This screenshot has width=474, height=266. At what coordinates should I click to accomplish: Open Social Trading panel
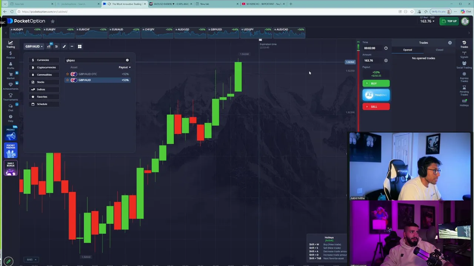pyautogui.click(x=464, y=65)
